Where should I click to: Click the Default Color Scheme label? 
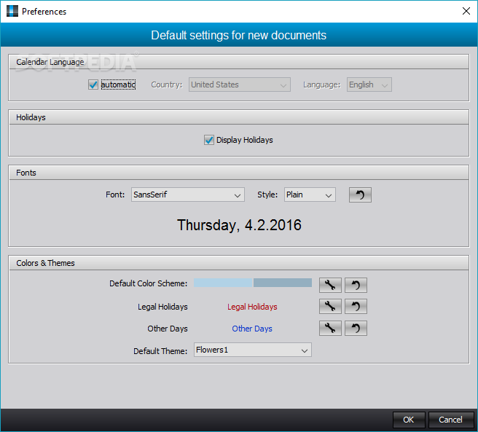point(149,283)
